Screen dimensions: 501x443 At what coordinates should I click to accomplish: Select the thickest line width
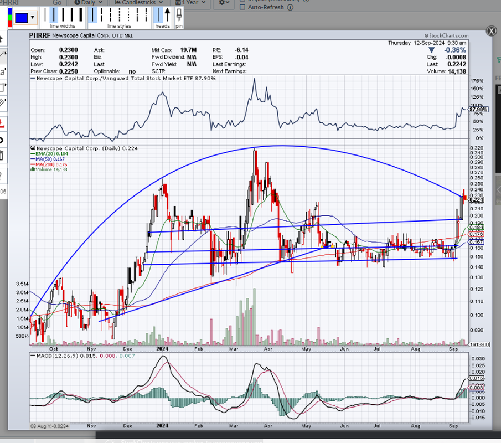tap(80, 15)
